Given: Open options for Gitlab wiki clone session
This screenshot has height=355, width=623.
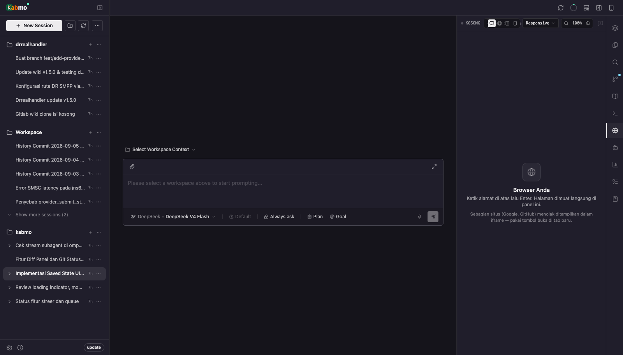Looking at the screenshot, I should 99,114.
